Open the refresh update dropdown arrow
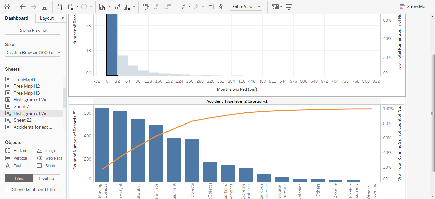 (91, 7)
